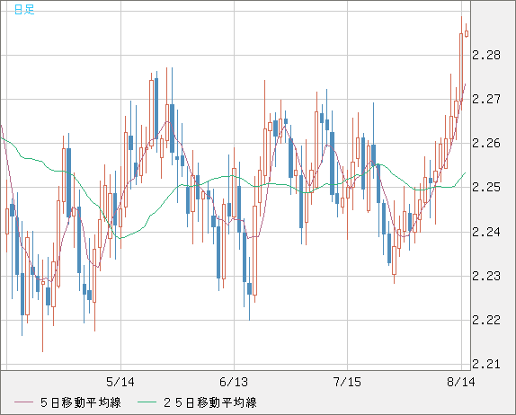Select the 2.25 price axis label
This screenshot has height=415, width=516.
486,188
